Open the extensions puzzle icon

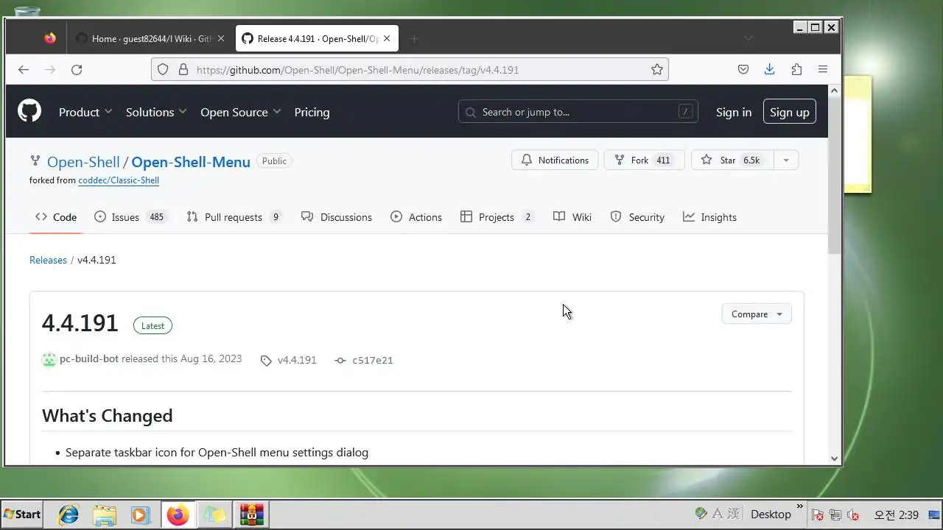point(796,69)
